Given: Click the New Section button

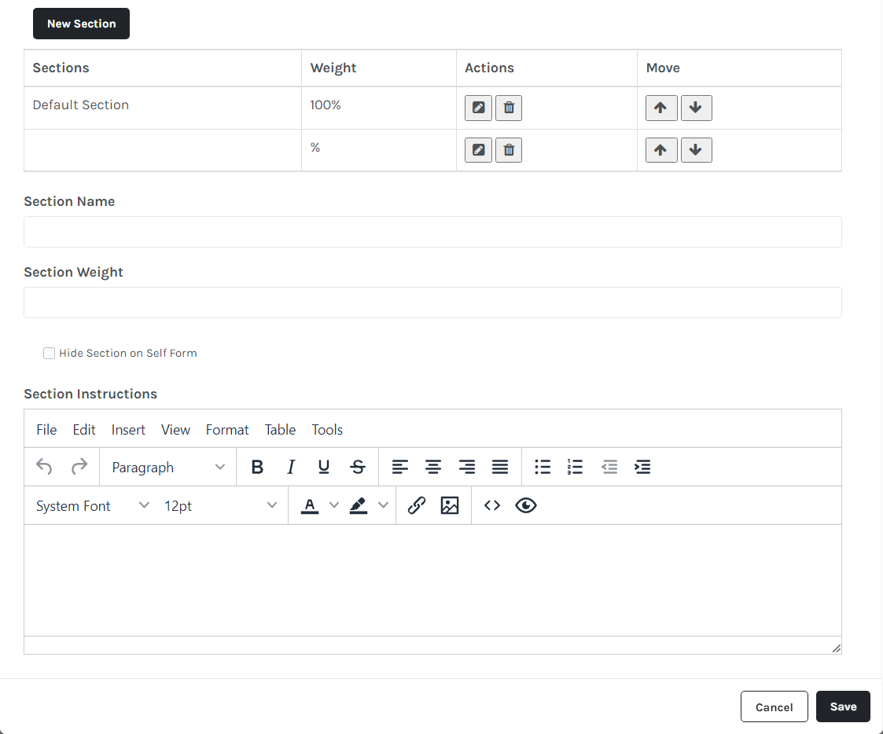Looking at the screenshot, I should click(81, 24).
